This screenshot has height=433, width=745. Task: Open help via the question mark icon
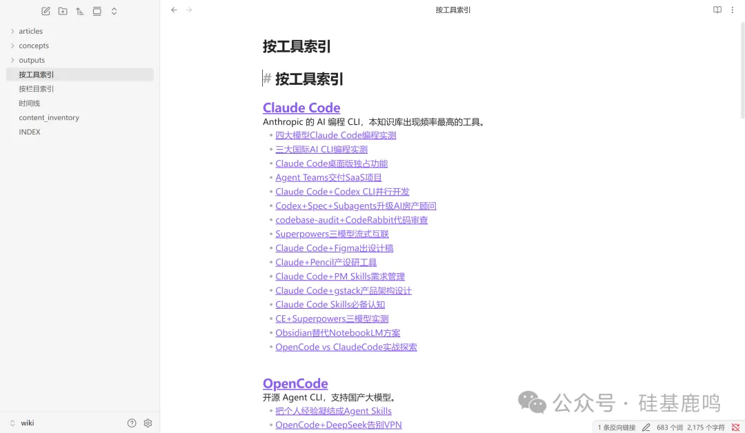pyautogui.click(x=131, y=423)
